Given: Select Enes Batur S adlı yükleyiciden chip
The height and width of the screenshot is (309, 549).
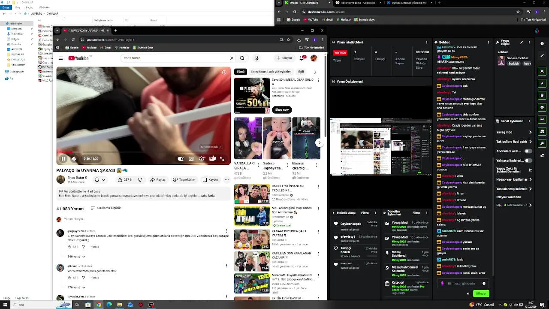Looking at the screenshot, I should [271, 72].
